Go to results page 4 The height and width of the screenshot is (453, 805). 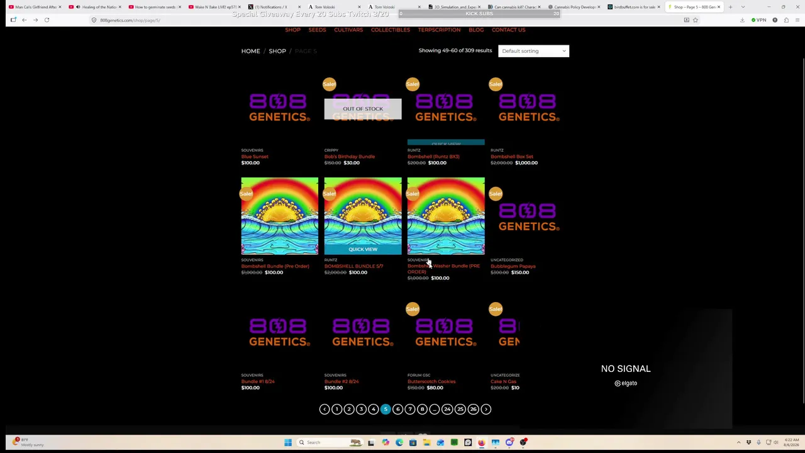click(x=374, y=410)
